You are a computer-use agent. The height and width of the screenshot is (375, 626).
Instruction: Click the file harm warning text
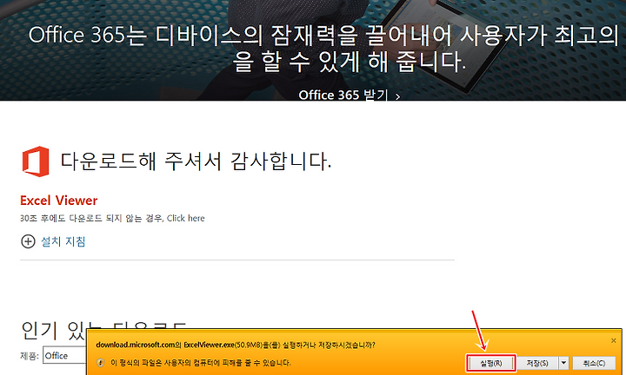click(201, 363)
